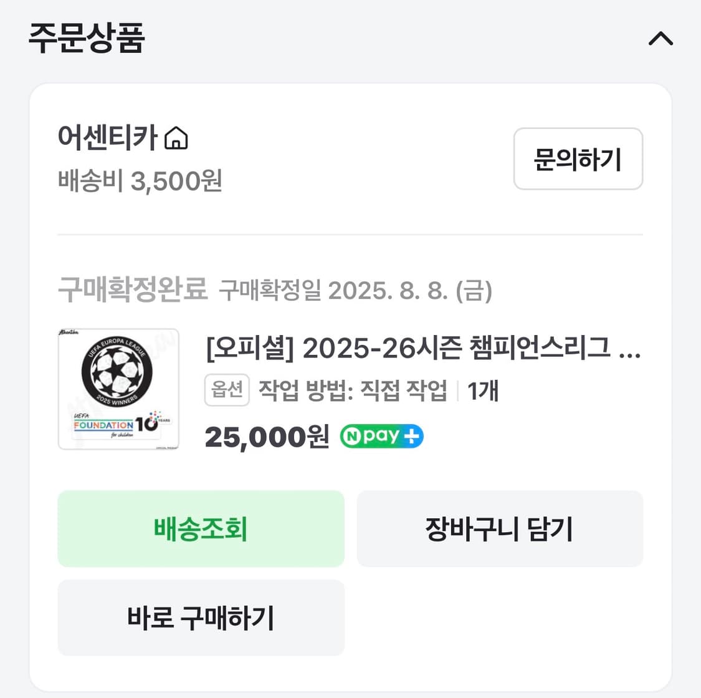Click the store home icon beside 어센티카
This screenshot has width=701, height=698.
(178, 138)
